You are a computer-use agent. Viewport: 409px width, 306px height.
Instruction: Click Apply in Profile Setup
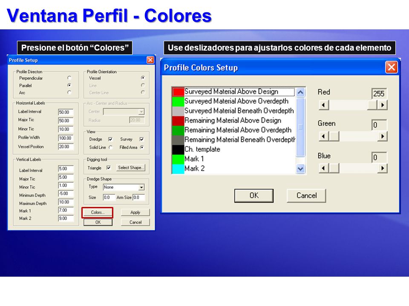pyautogui.click(x=135, y=212)
